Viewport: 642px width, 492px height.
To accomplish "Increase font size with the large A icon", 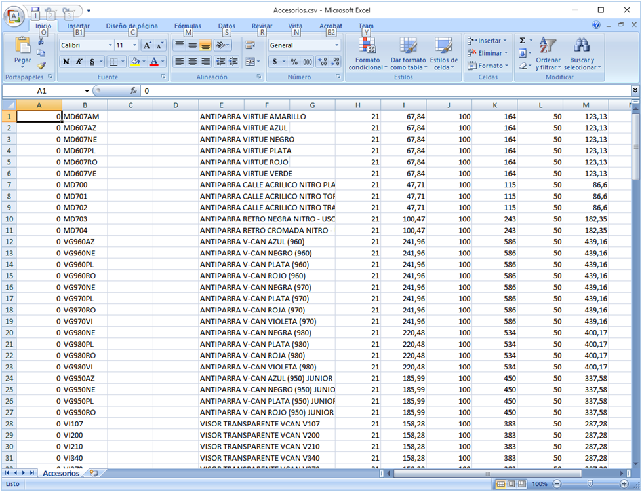I will [x=148, y=45].
